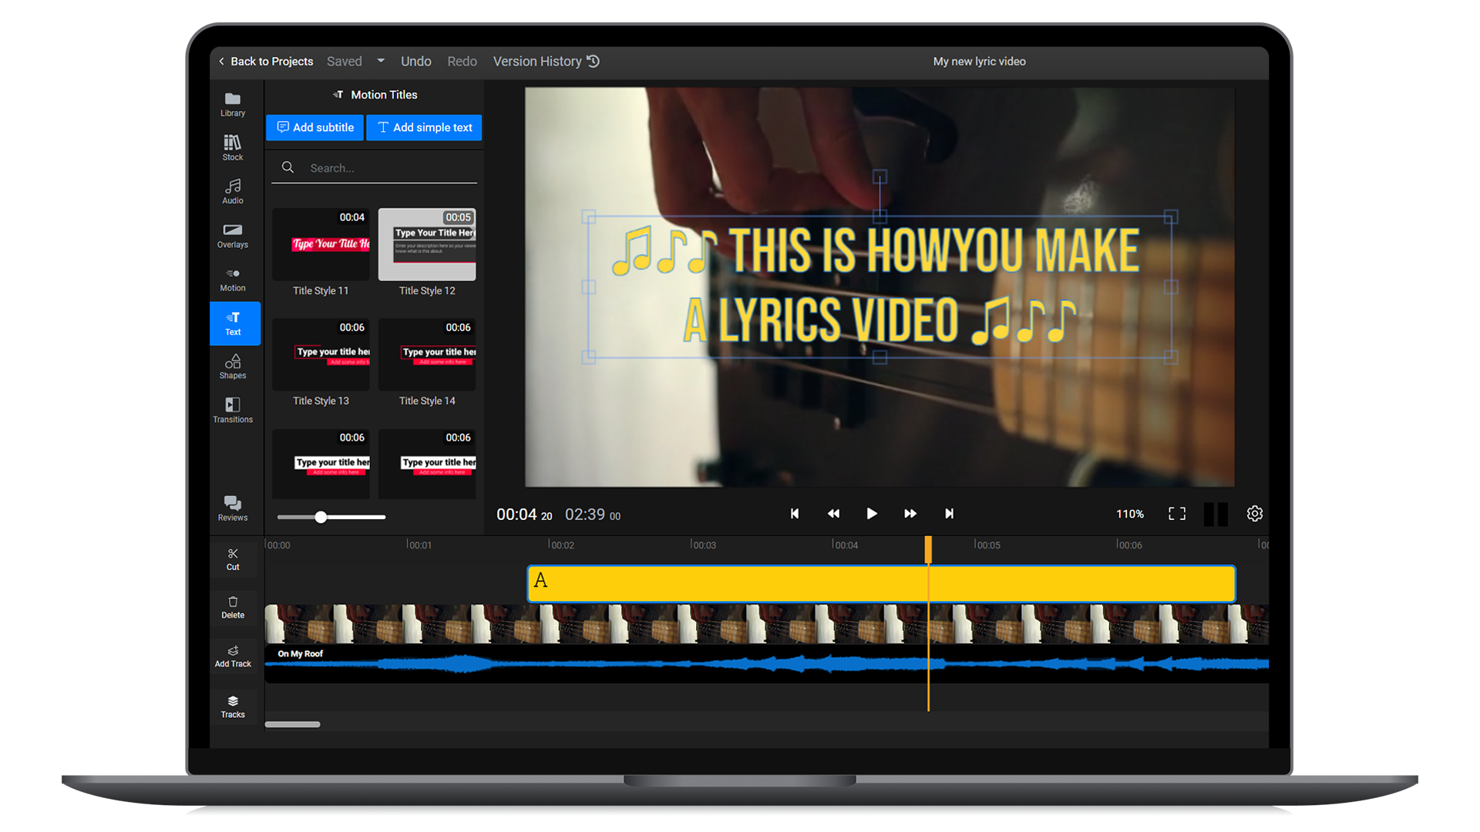Play the video preview

872,514
